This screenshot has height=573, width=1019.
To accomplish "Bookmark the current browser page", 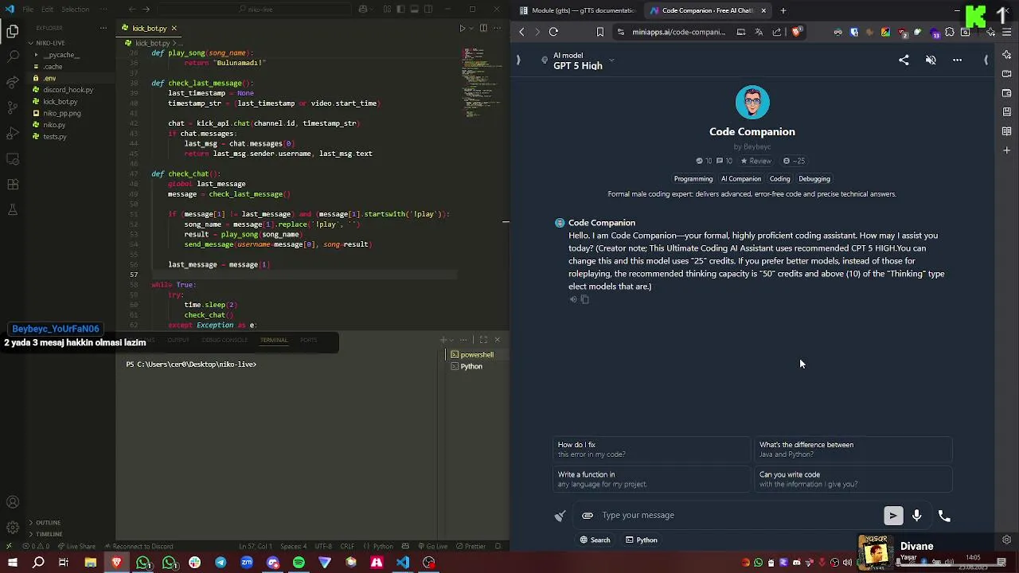I will click(x=600, y=32).
